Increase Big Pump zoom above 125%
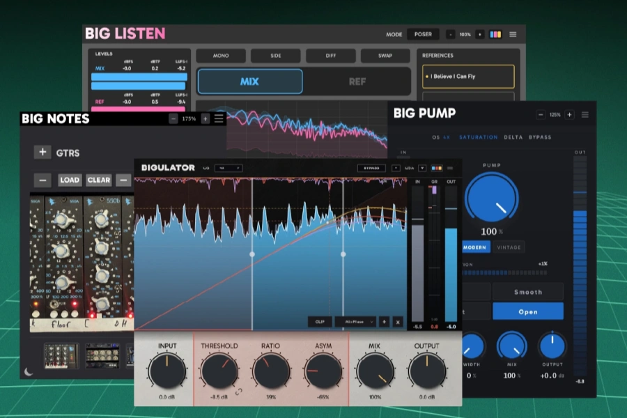Screen dimensions: 627x418 pos(569,115)
